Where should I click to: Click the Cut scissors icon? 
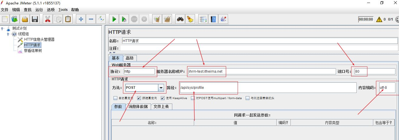click(x=48, y=19)
